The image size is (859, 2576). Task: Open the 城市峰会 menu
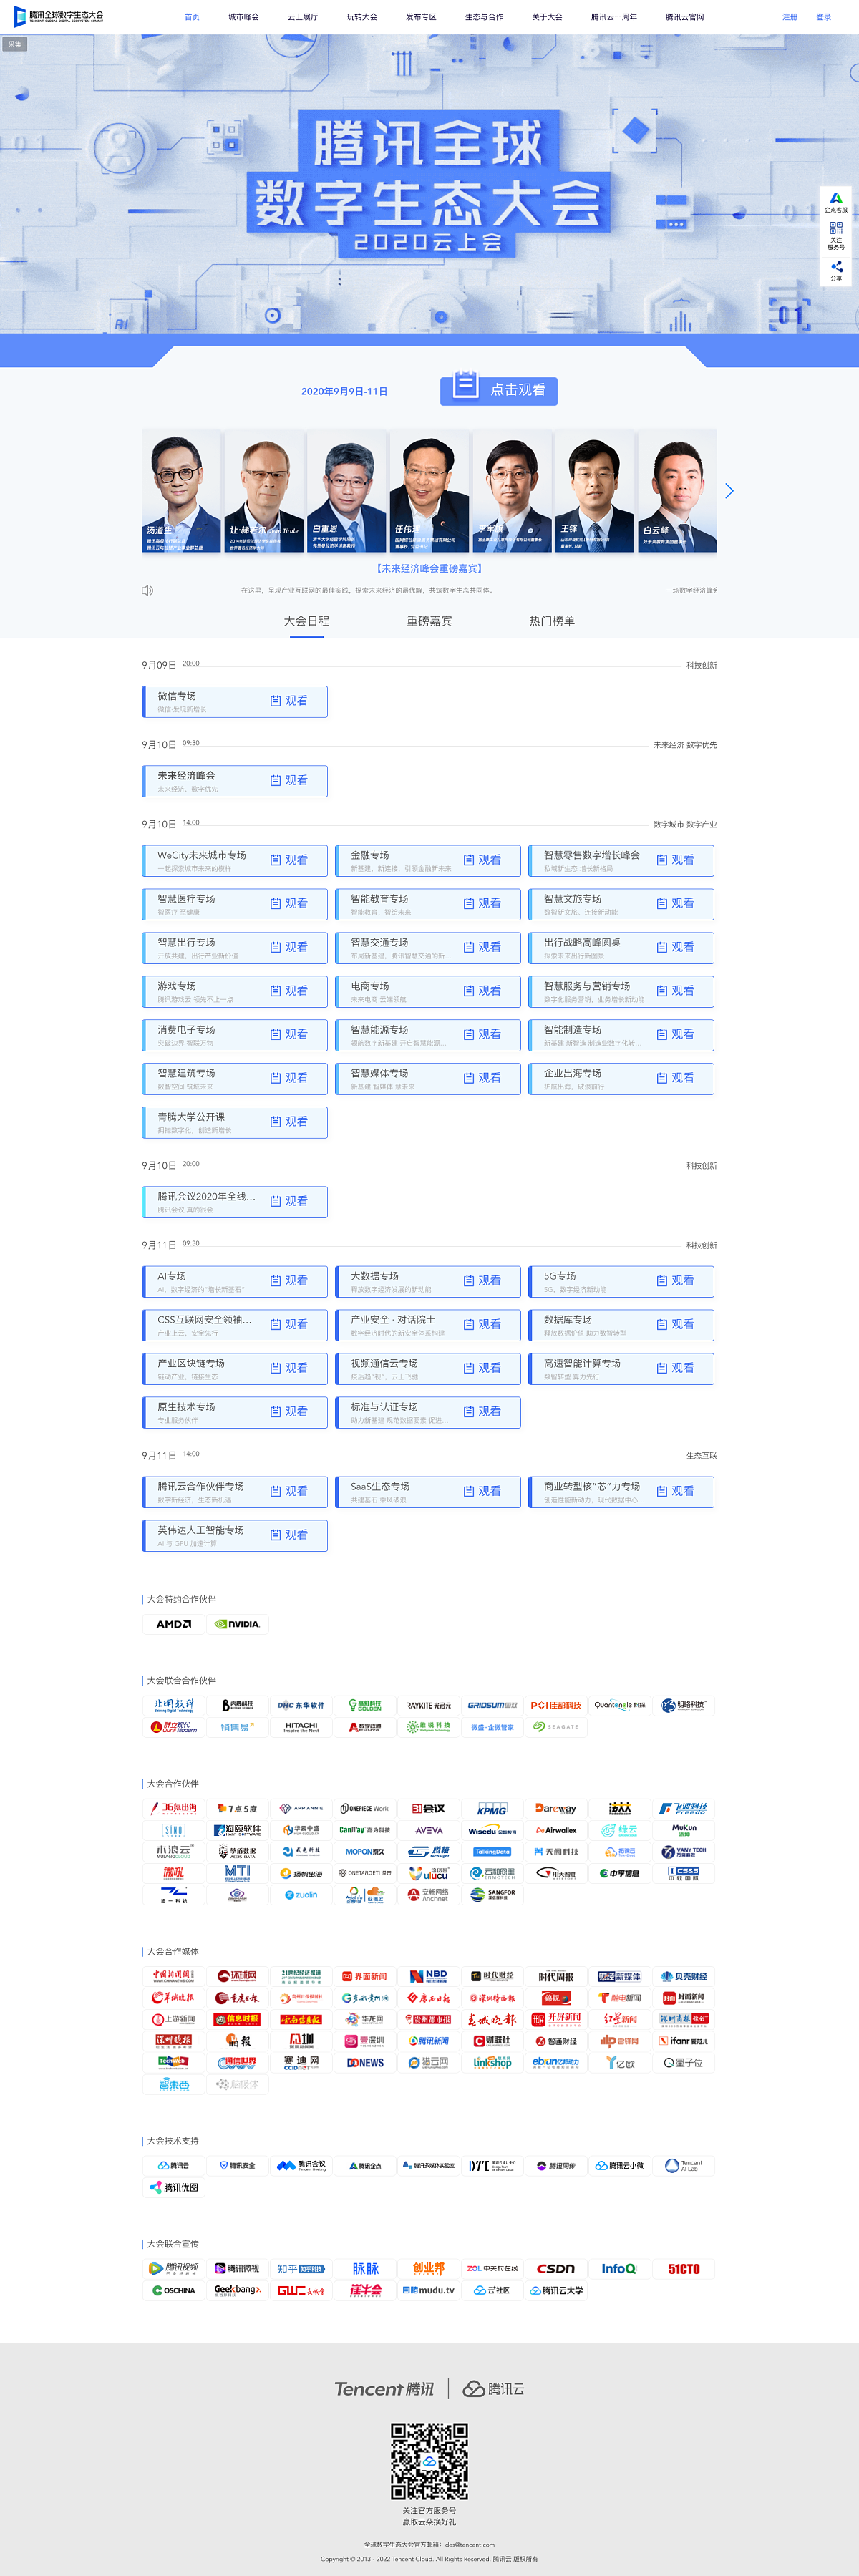[x=243, y=17]
